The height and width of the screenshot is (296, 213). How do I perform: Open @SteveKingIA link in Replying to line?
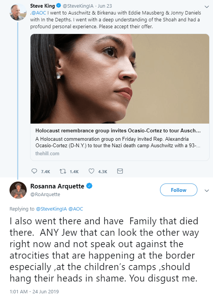click(51, 209)
